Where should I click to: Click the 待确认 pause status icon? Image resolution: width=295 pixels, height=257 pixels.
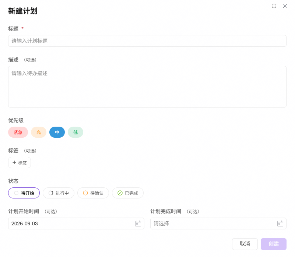[85, 193]
